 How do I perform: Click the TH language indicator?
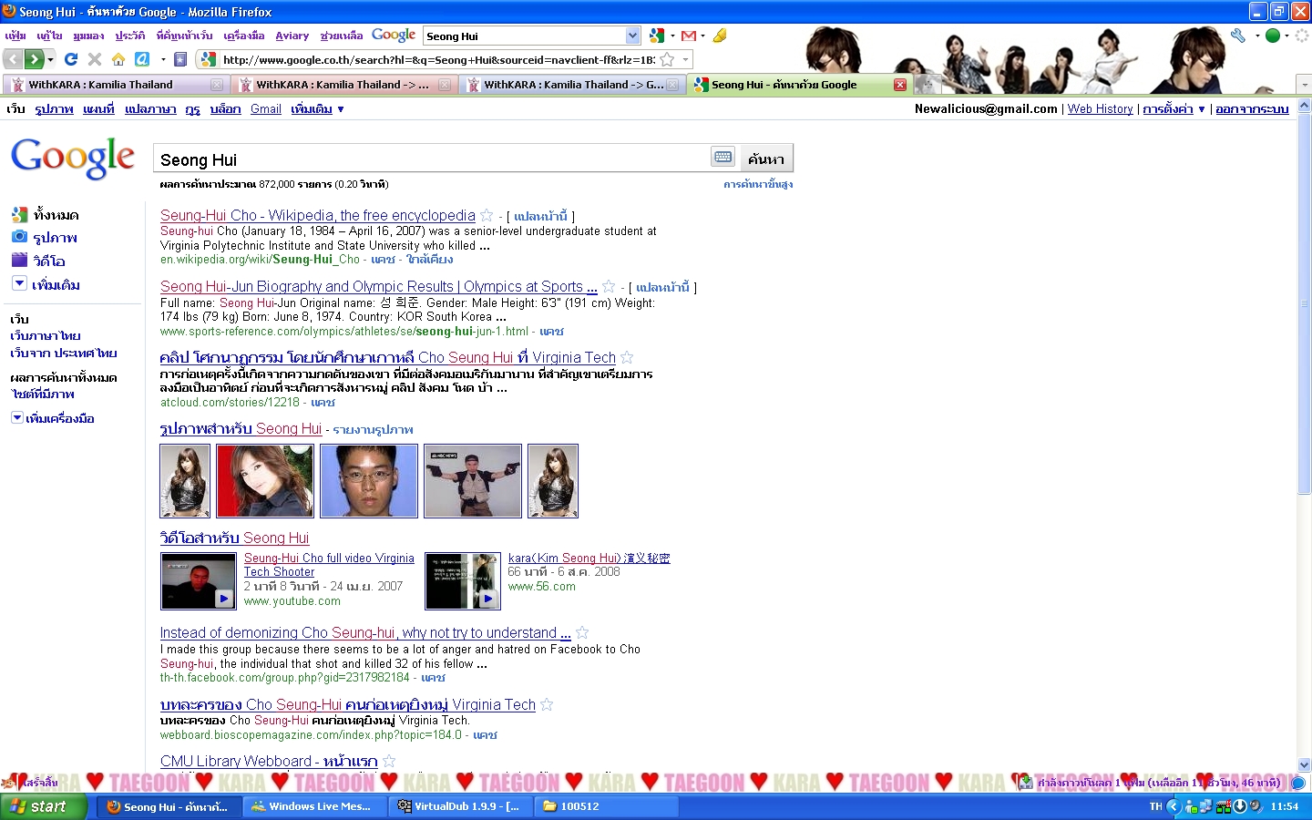click(1156, 806)
